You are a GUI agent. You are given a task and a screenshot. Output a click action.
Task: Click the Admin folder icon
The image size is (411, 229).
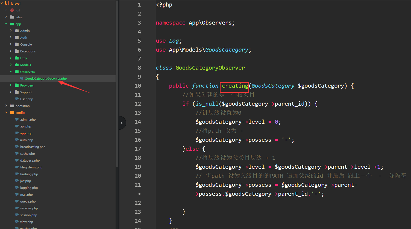point(17,31)
